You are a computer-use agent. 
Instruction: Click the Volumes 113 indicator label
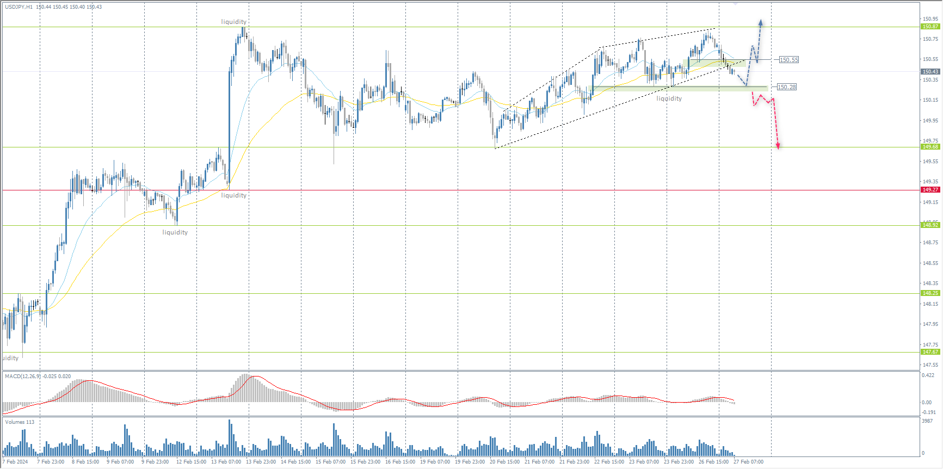pos(20,422)
